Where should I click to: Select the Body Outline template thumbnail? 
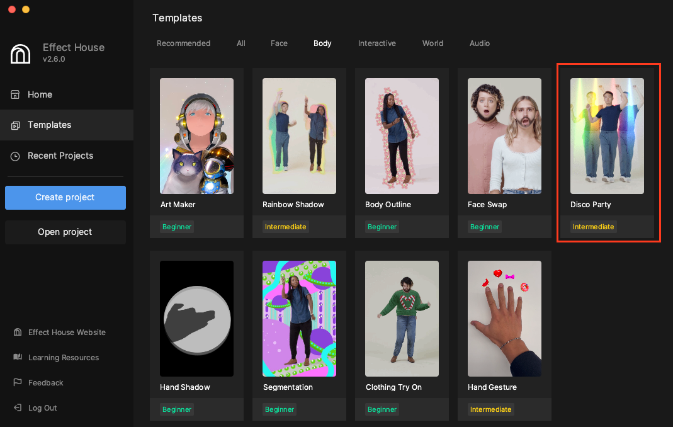point(402,136)
